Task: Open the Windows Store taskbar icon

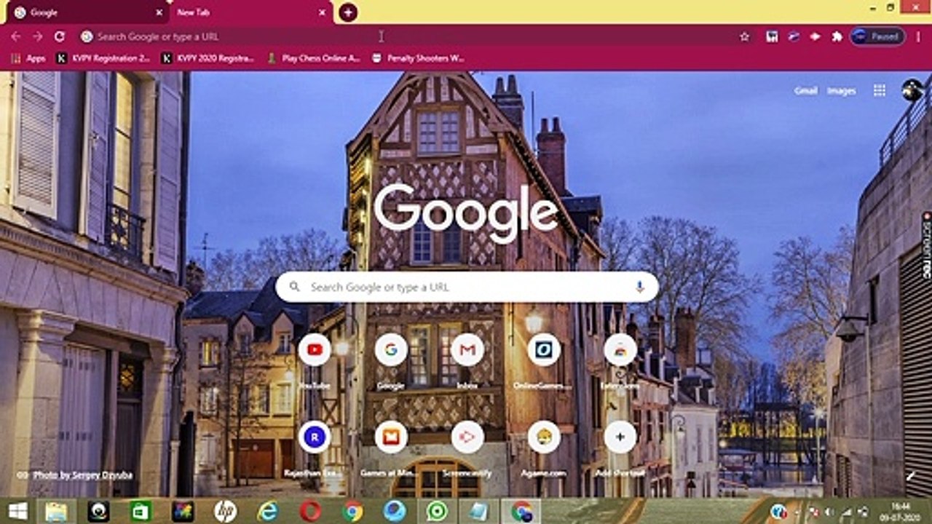Action: point(141,512)
